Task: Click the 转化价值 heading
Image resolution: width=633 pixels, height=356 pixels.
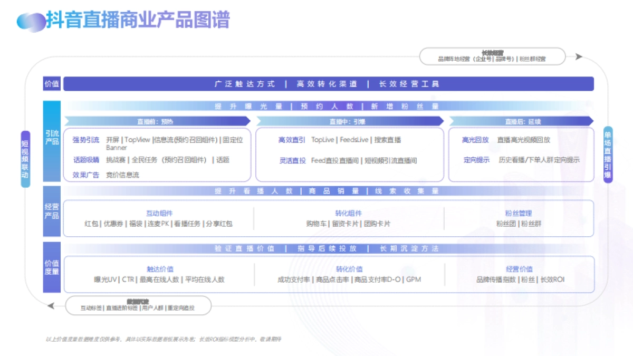Action: coord(349,269)
